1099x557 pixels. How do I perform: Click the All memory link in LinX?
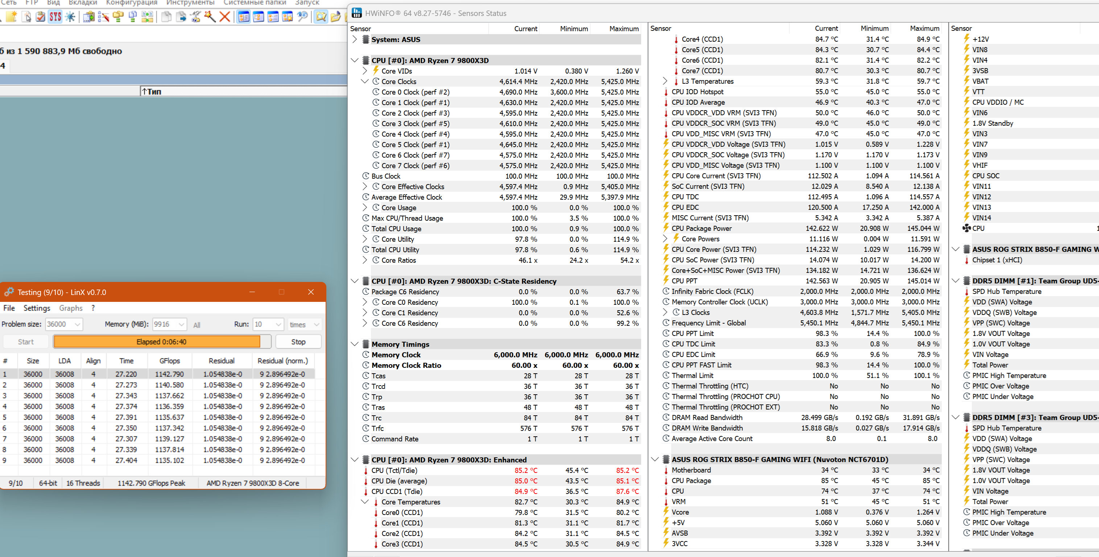[x=197, y=325]
